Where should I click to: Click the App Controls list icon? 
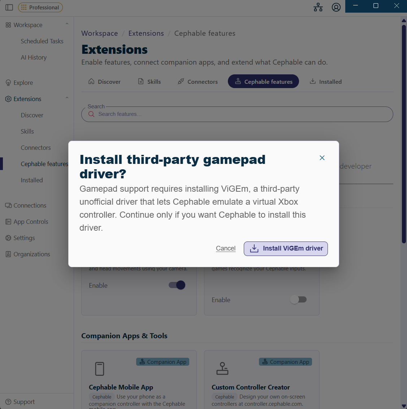click(x=8, y=222)
